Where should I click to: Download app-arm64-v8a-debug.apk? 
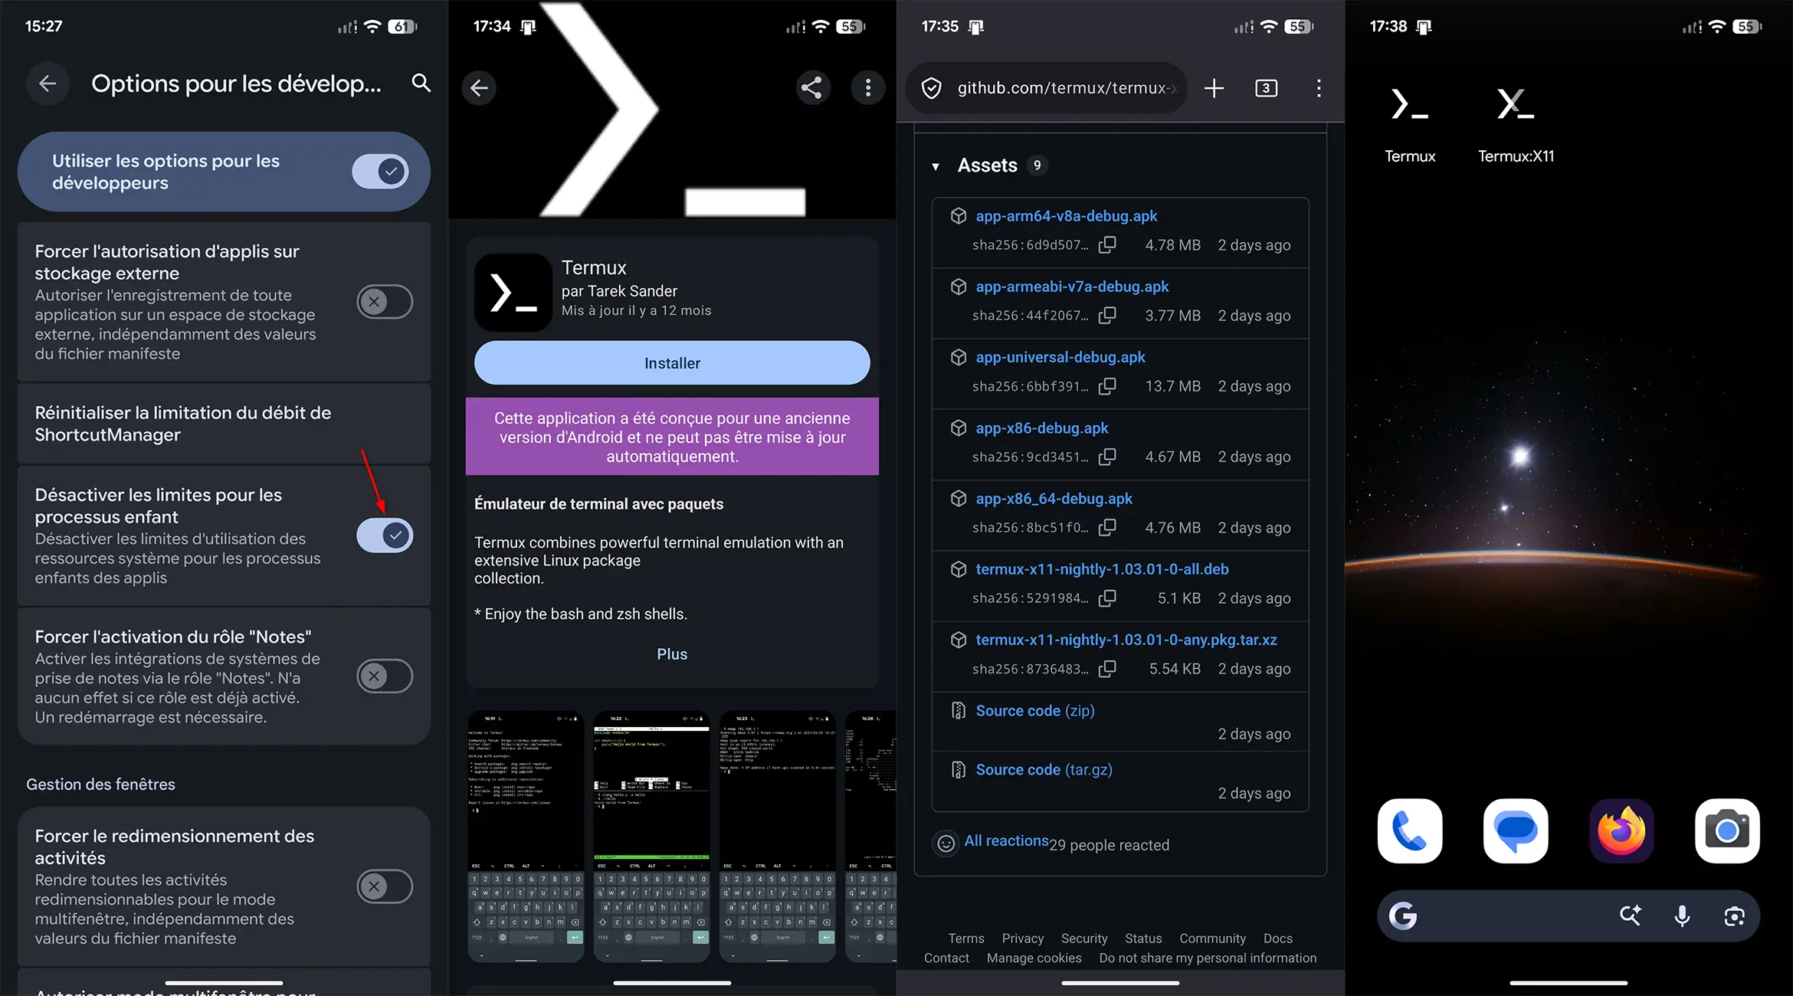tap(1066, 216)
